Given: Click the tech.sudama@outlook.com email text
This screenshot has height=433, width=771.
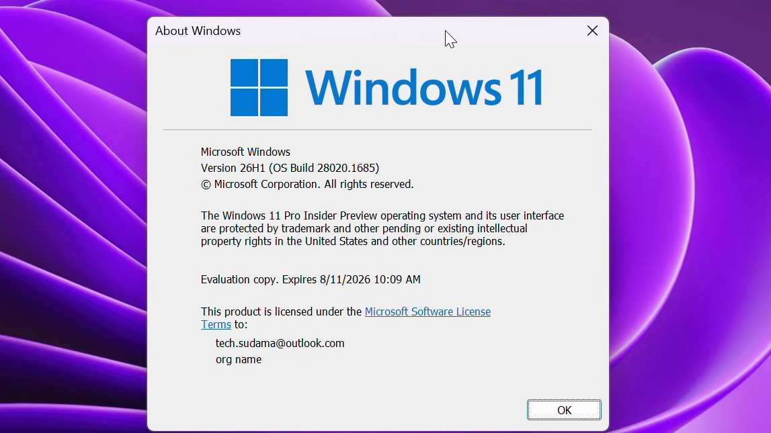Looking at the screenshot, I should 280,343.
